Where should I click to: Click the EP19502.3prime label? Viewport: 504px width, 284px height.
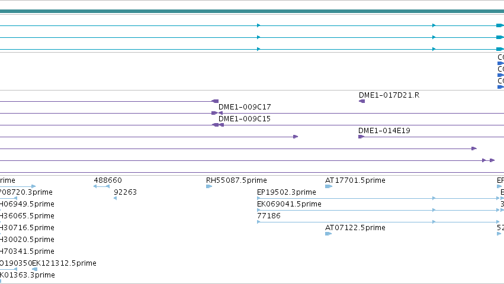click(287, 192)
